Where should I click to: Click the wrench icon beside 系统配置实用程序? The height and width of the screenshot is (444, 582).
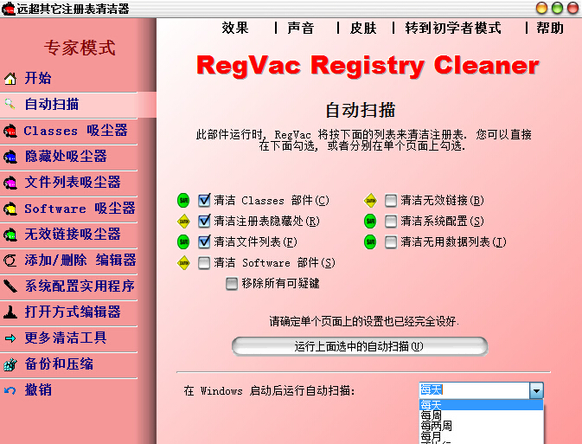[x=10, y=286]
